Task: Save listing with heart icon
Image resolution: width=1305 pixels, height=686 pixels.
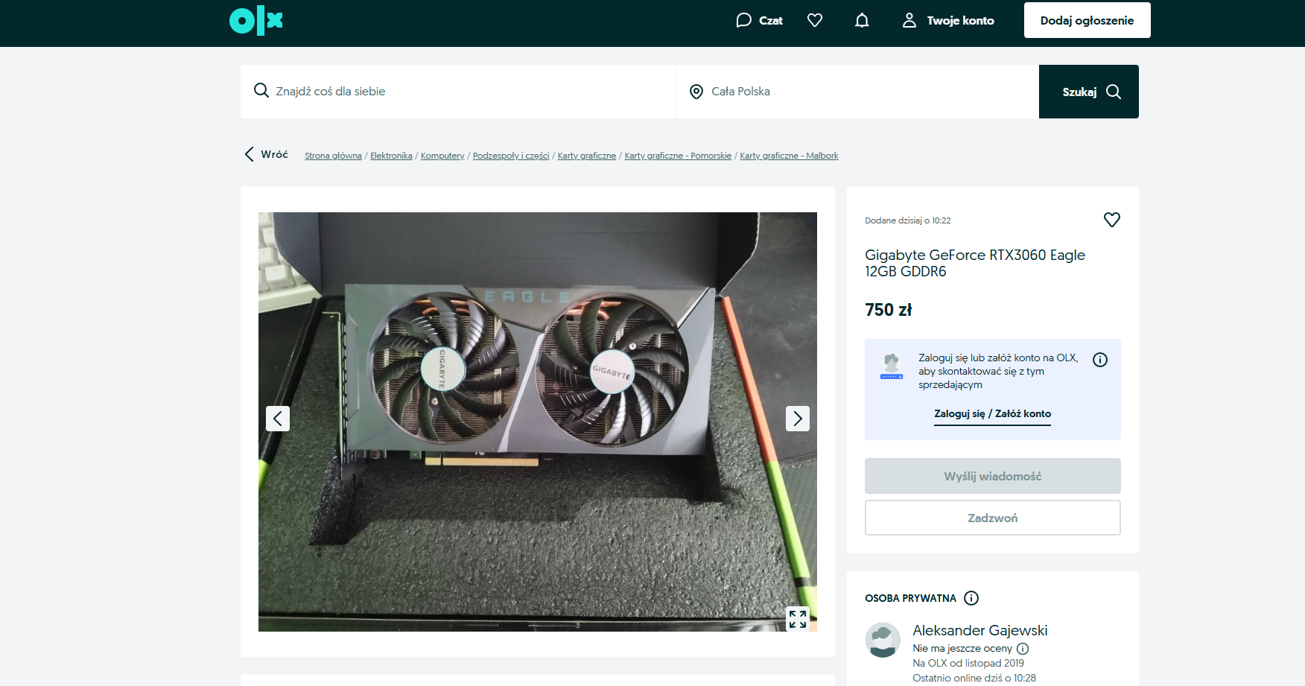Action: tap(1112, 220)
